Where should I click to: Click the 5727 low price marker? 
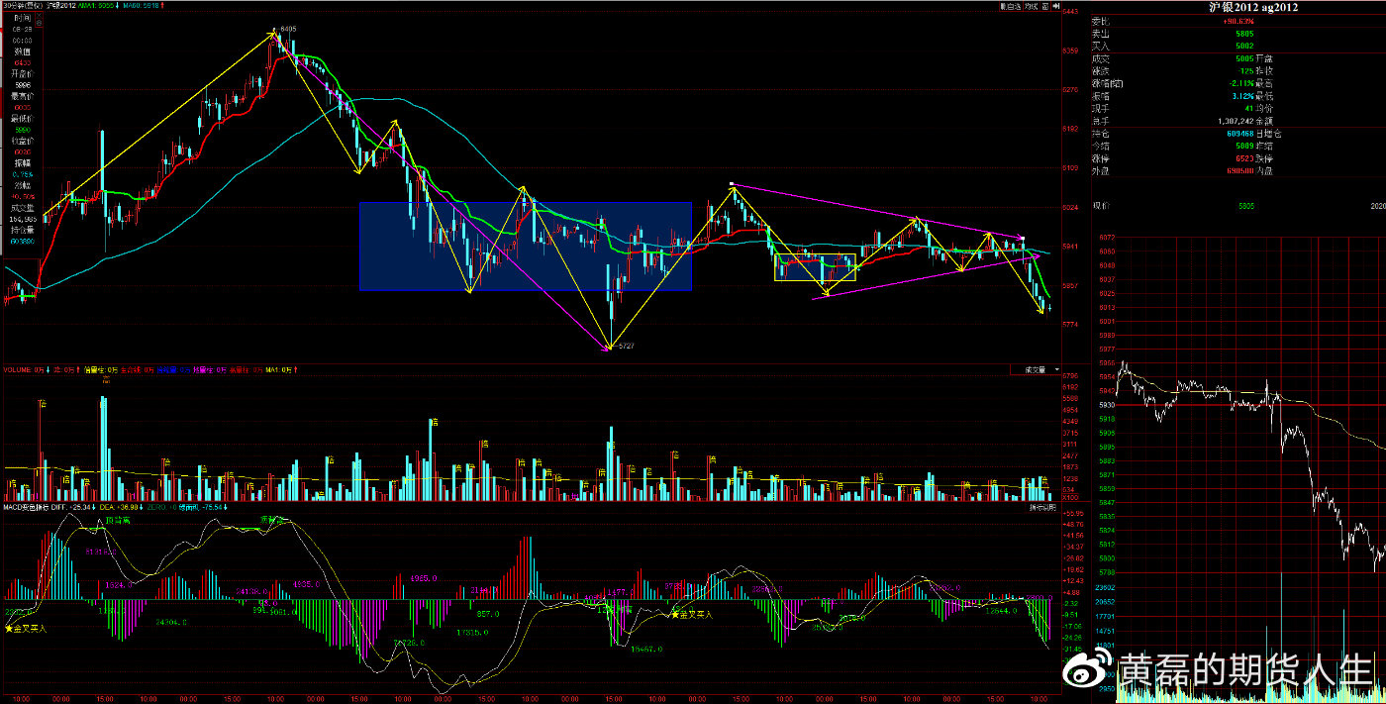[624, 347]
